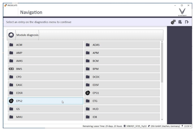Open the ADAS module folder
The height and width of the screenshot is (131, 195).
click(122, 45)
